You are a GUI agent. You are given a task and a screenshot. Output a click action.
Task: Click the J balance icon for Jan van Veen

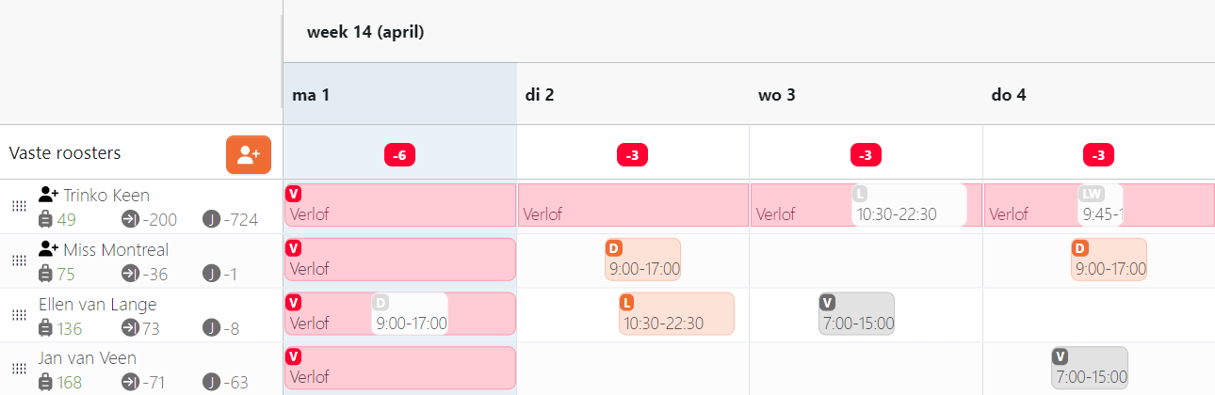[212, 383]
